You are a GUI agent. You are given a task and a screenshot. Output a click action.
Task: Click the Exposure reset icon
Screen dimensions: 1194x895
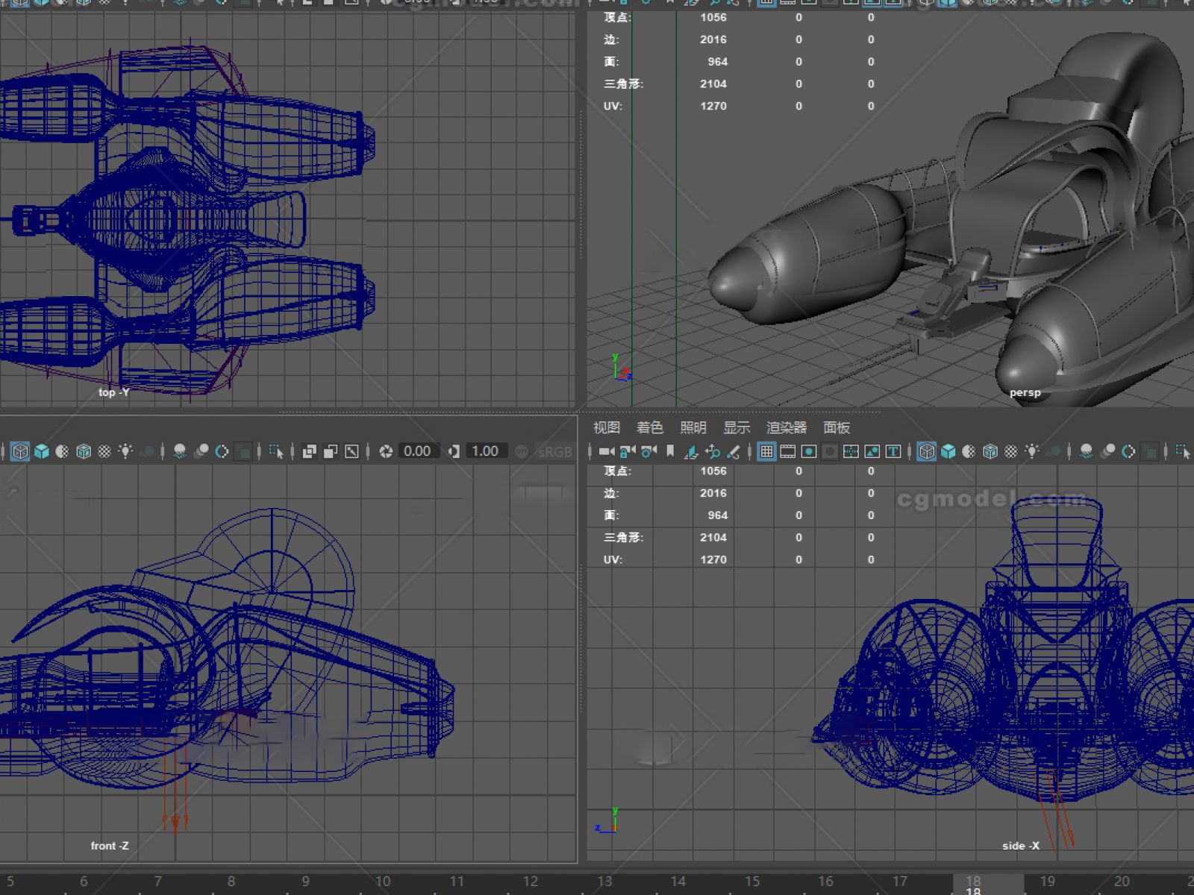coord(386,451)
